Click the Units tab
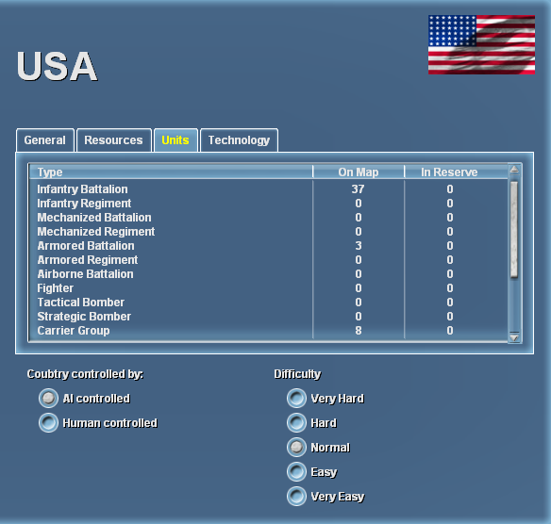 pyautogui.click(x=175, y=140)
